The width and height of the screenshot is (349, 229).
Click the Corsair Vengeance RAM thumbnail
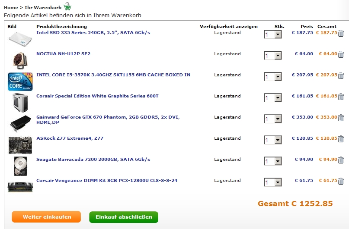[20, 187]
